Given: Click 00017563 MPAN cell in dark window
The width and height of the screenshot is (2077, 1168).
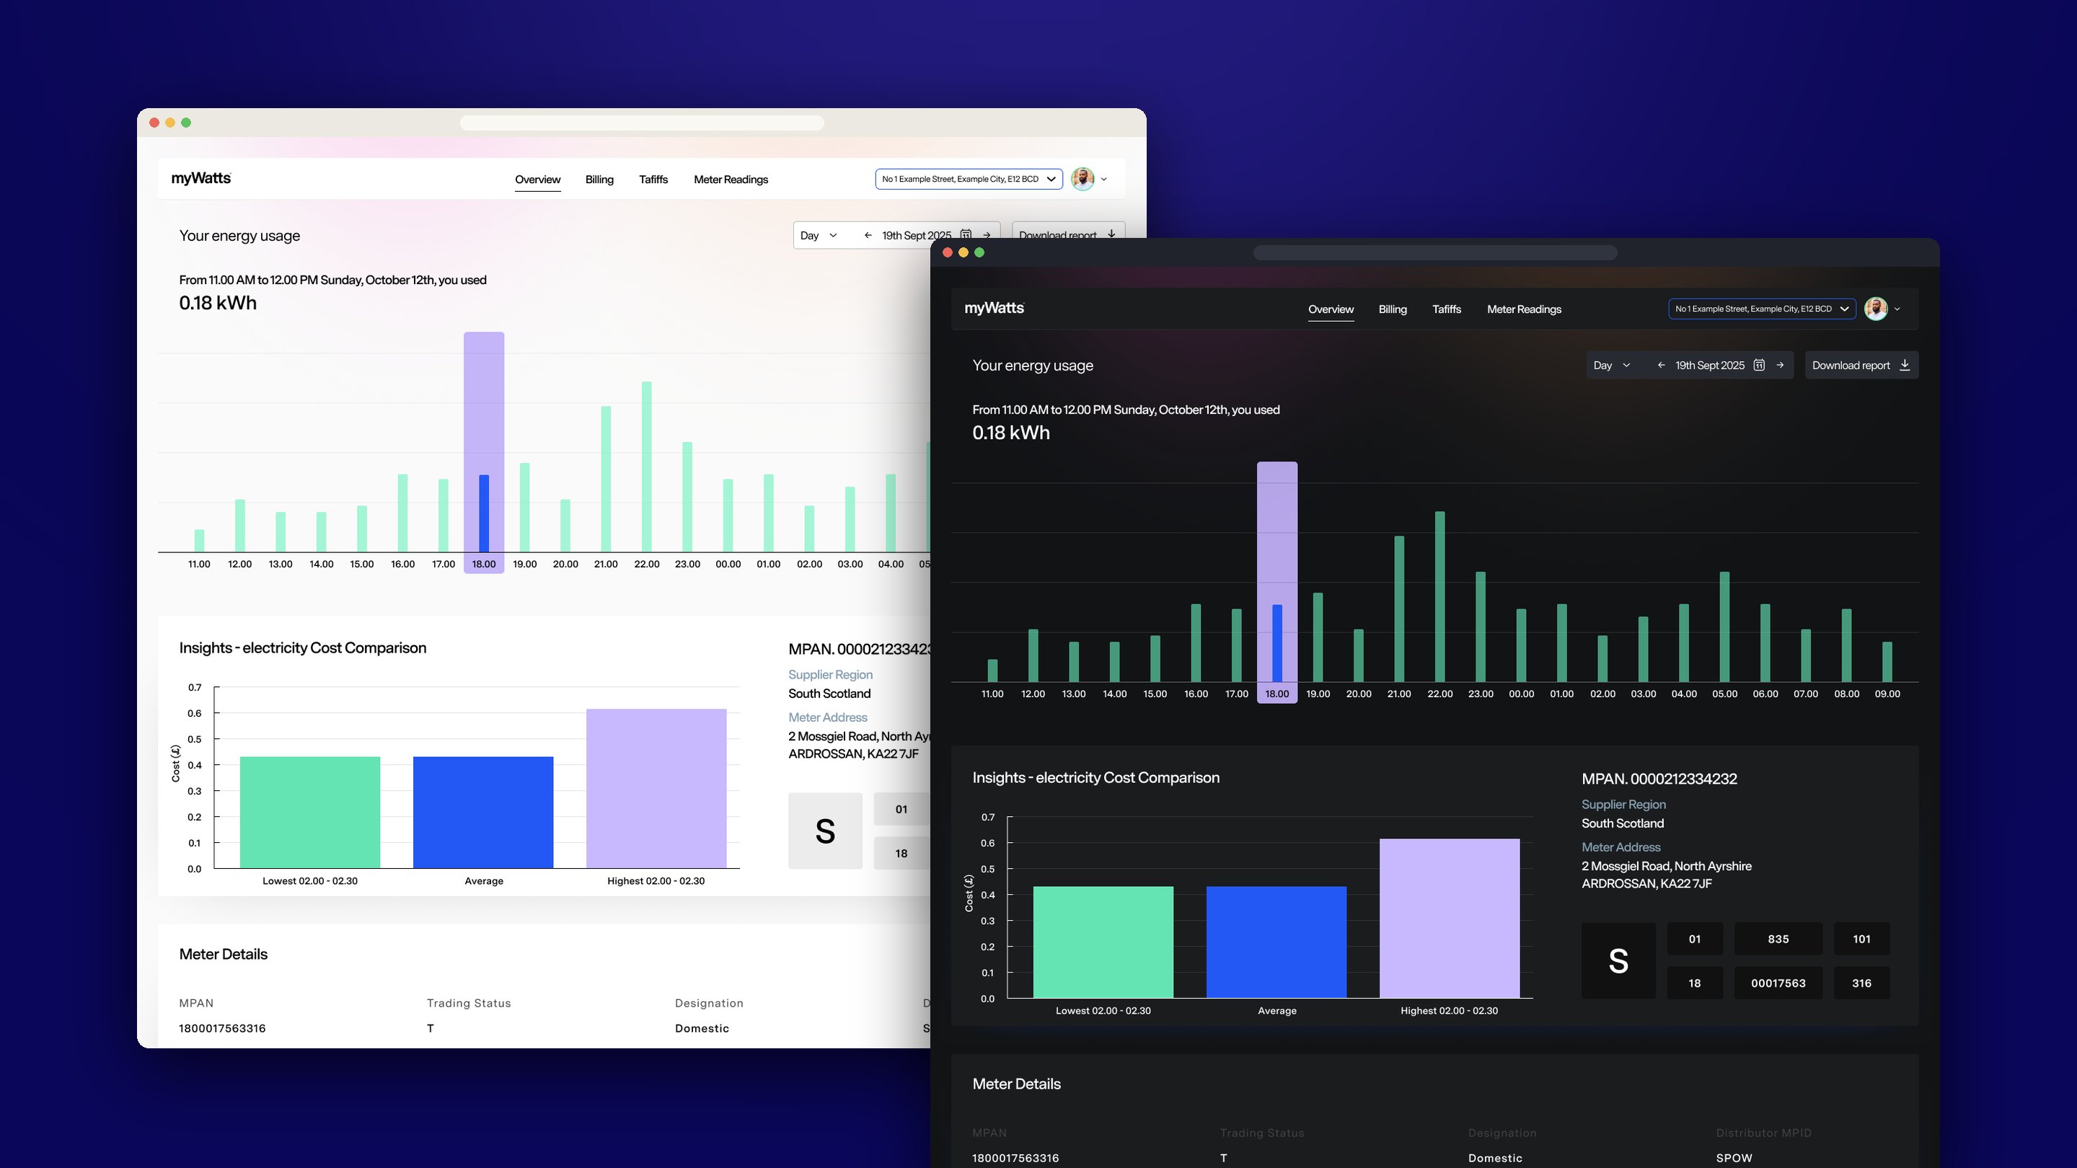Looking at the screenshot, I should tap(1778, 983).
